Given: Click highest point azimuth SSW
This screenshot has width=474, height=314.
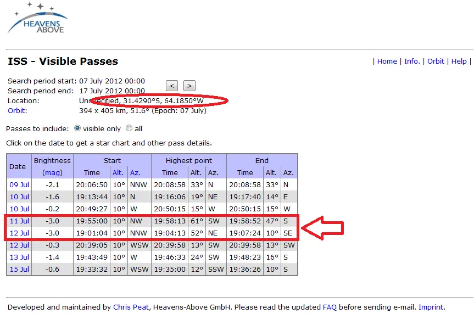Looking at the screenshot, I should point(216,270).
